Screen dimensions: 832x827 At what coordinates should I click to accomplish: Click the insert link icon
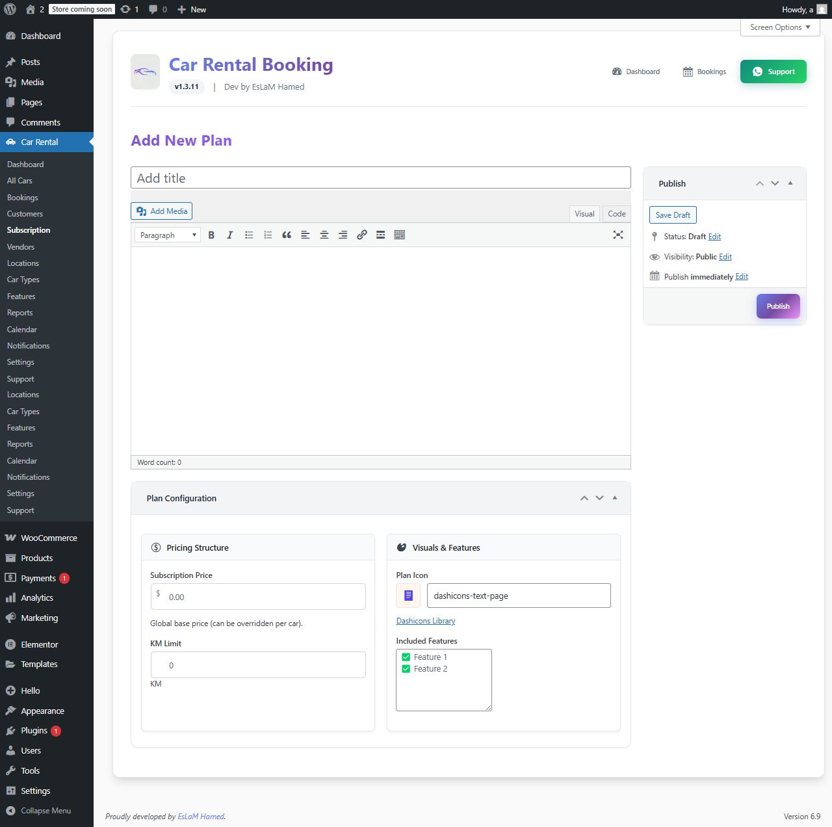[x=362, y=235]
